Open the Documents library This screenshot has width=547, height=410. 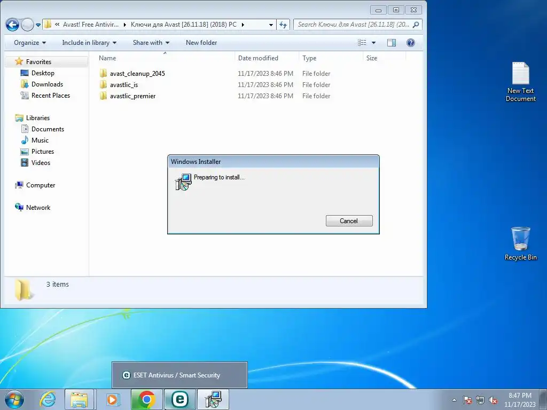(x=48, y=129)
